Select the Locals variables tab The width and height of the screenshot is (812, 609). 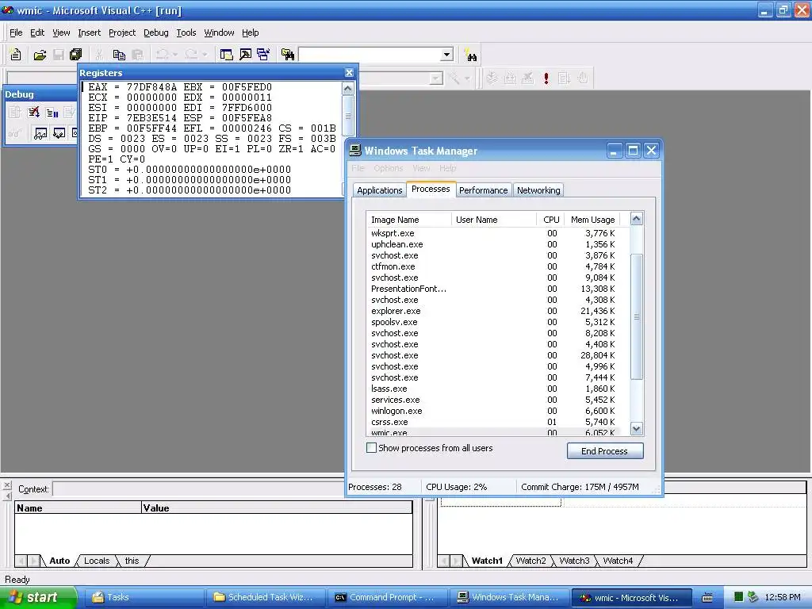97,561
